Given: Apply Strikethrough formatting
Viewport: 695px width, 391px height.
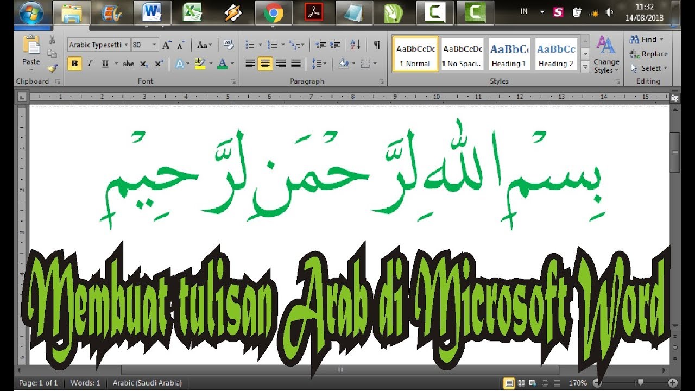Looking at the screenshot, I should point(129,64).
